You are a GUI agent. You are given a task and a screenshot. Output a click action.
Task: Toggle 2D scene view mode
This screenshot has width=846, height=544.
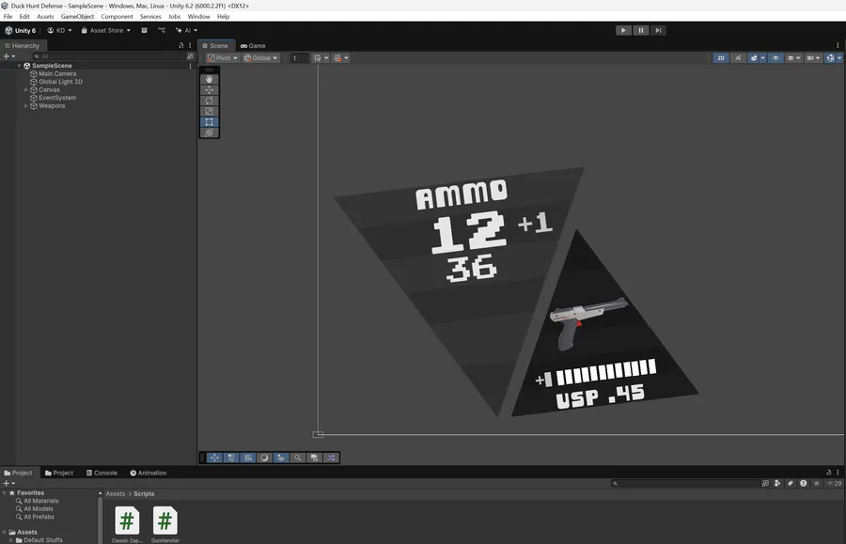(x=721, y=58)
